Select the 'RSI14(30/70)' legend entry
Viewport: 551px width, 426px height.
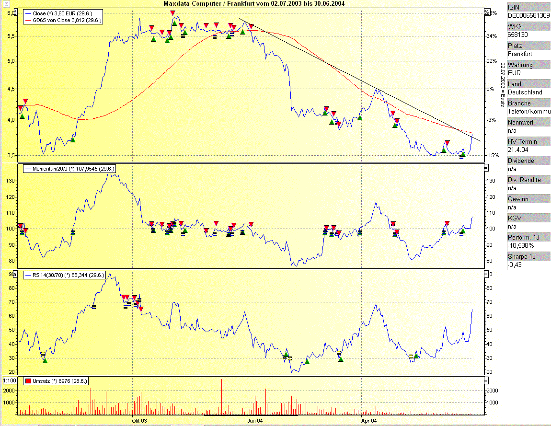pyautogui.click(x=64, y=275)
